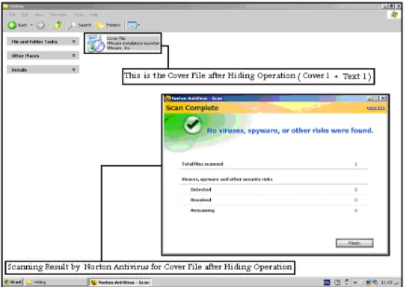Go up one folder level
This screenshot has width=407, height=287.
(x=58, y=25)
